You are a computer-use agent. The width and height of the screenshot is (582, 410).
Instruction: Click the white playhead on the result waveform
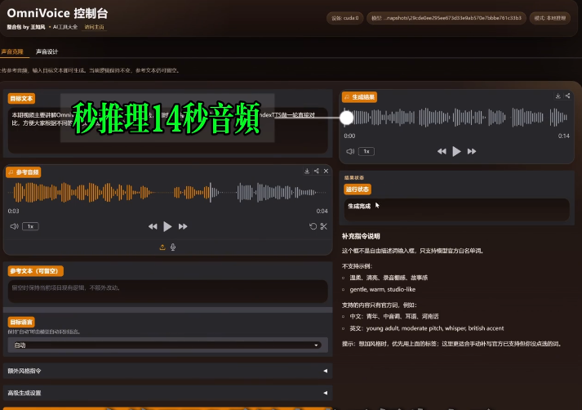(x=347, y=118)
